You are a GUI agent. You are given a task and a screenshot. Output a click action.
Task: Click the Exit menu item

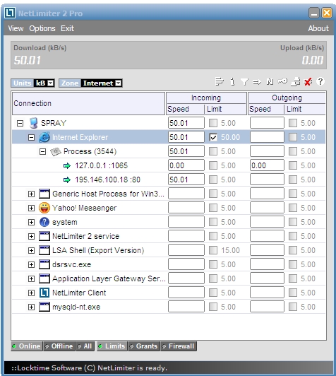click(67, 28)
